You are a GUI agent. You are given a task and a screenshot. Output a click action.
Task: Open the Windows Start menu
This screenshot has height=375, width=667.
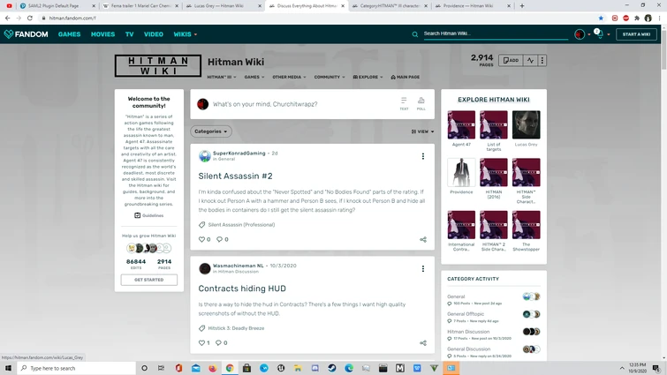8,368
